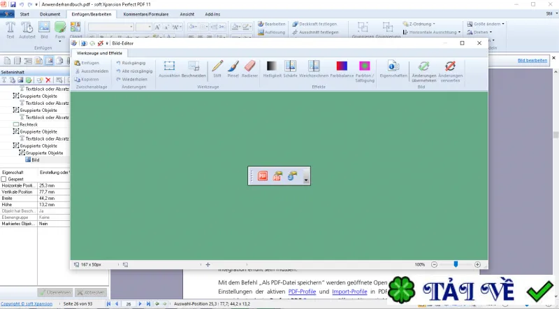Open the Dokument ribbon tab
559x309 pixels.
tap(50, 14)
